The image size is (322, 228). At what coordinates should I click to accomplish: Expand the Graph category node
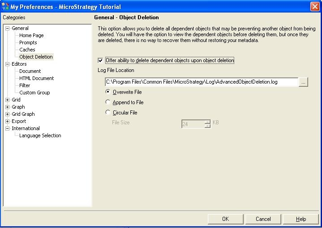point(7,107)
